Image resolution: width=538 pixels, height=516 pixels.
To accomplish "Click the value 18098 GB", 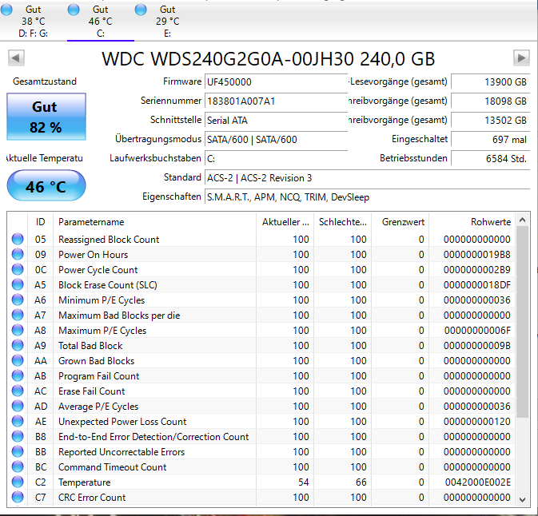I will (490, 101).
